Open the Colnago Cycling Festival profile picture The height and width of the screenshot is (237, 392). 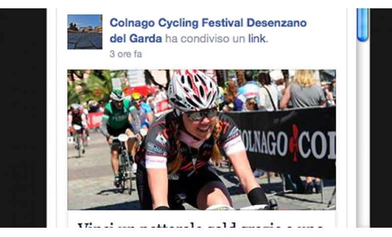(x=85, y=32)
